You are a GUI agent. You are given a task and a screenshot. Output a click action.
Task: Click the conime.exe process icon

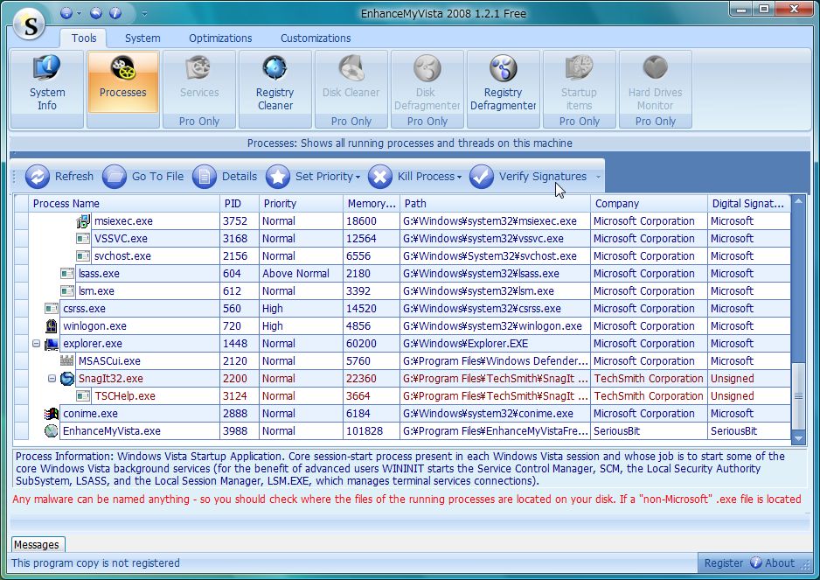52,414
